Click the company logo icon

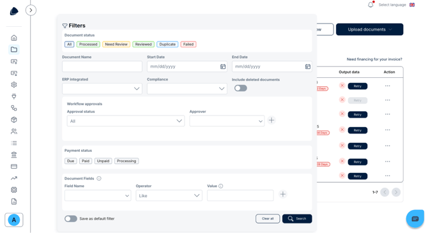click(14, 11)
